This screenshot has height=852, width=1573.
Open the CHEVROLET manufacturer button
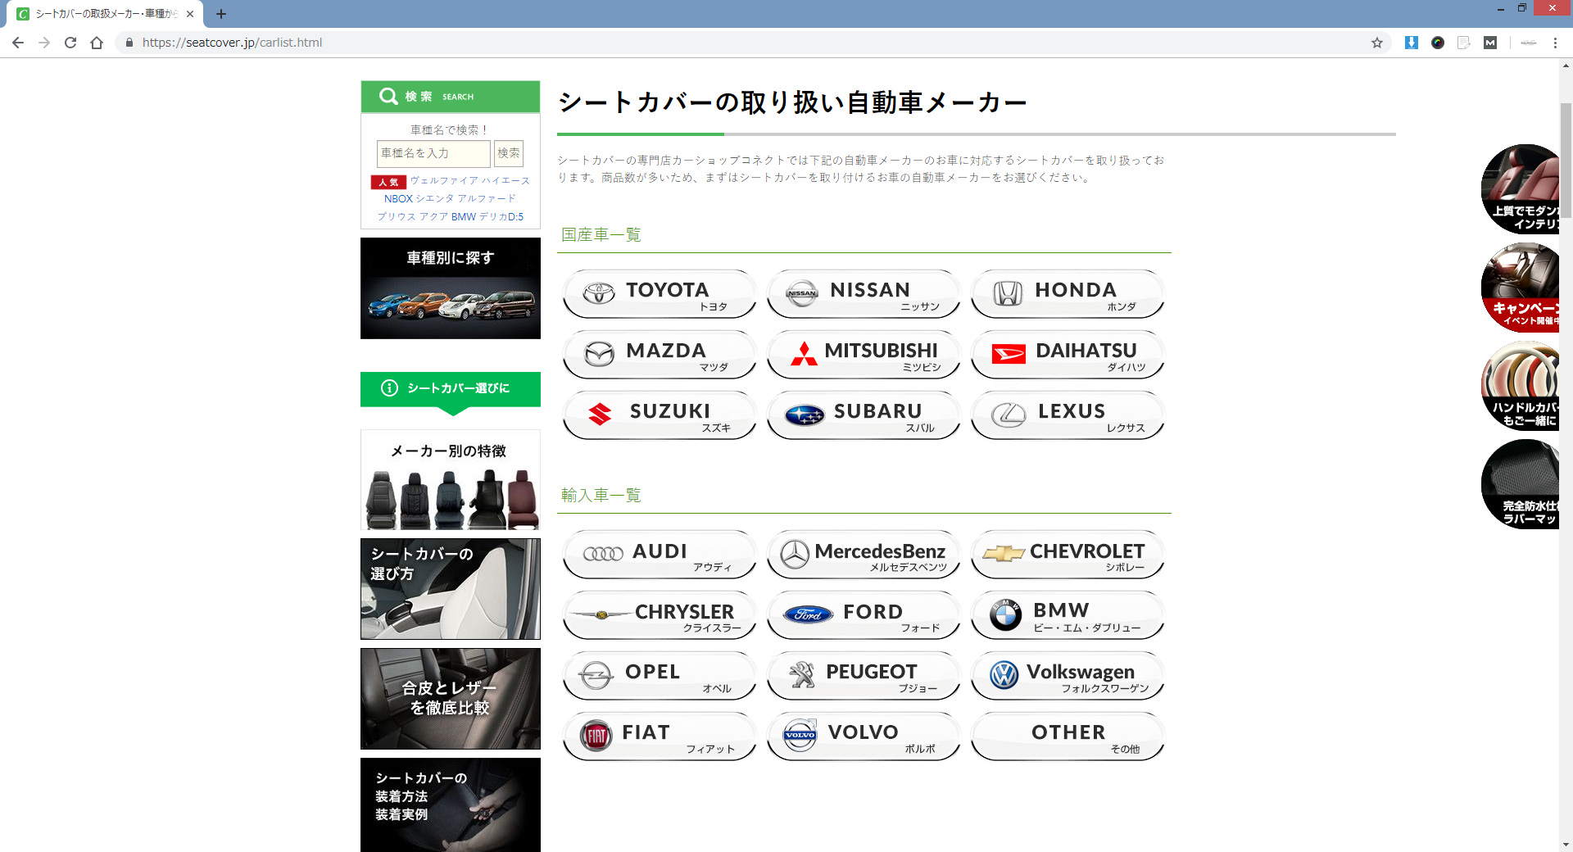point(1068,555)
